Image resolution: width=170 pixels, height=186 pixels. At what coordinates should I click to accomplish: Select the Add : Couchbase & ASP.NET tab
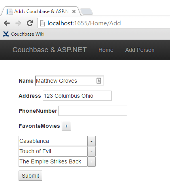[40, 11]
